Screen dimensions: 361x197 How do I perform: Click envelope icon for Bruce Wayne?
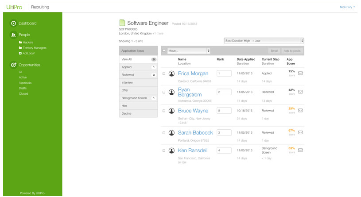point(300,111)
